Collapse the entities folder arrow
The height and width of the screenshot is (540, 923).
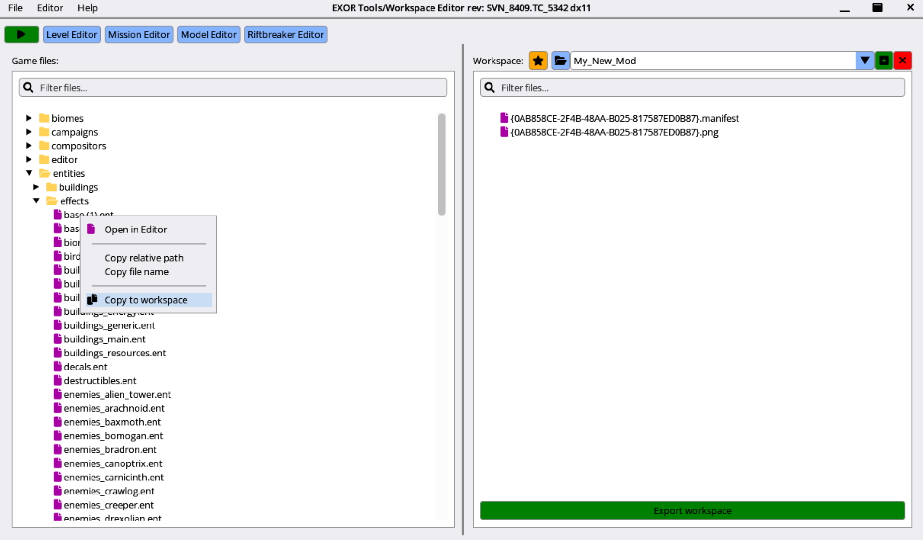(29, 173)
